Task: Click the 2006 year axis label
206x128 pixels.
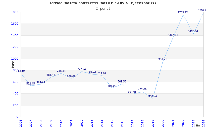Action: pos(21,123)
